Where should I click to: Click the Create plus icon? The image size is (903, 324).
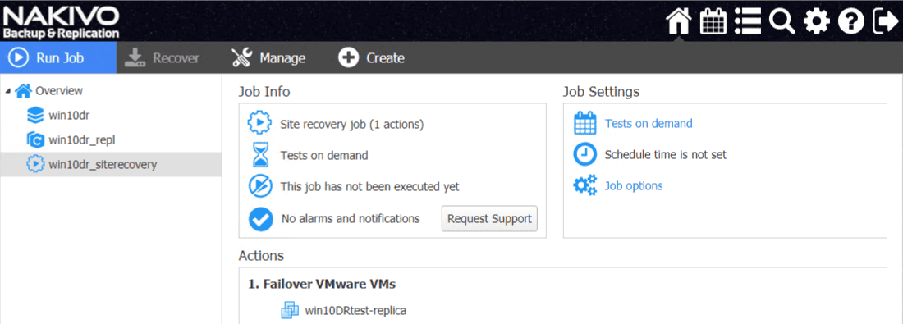click(348, 57)
